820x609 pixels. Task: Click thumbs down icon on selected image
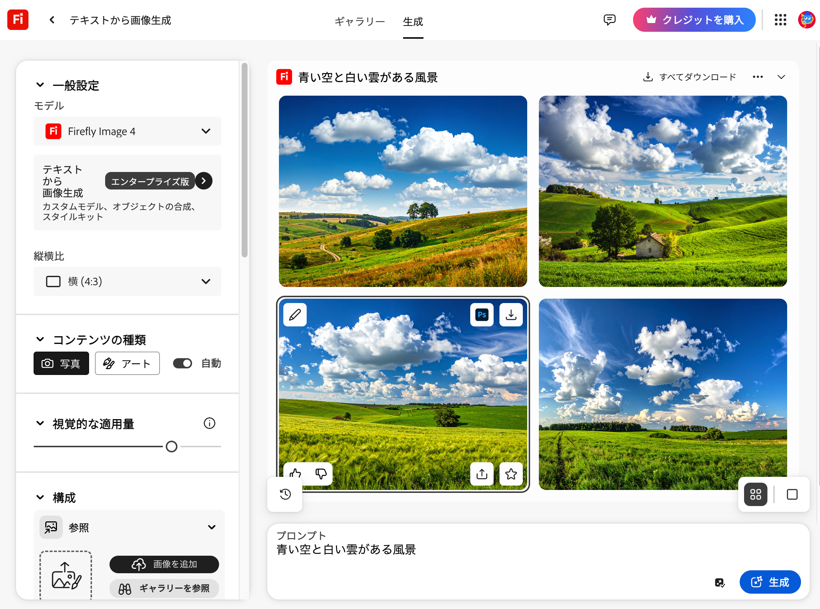tap(321, 474)
